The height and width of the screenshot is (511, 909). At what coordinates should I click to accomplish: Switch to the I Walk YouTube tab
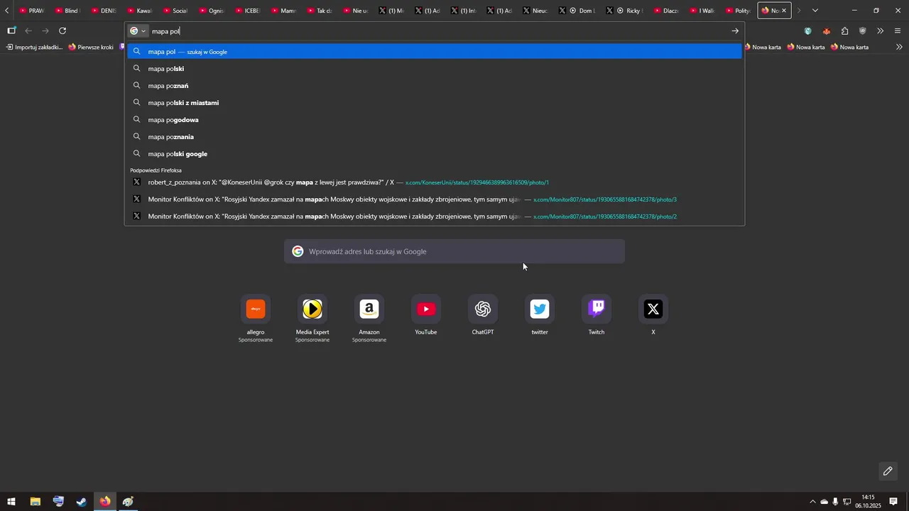pos(702,11)
